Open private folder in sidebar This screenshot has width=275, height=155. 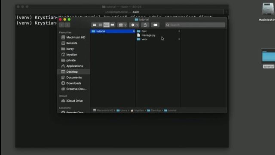(x=69, y=60)
